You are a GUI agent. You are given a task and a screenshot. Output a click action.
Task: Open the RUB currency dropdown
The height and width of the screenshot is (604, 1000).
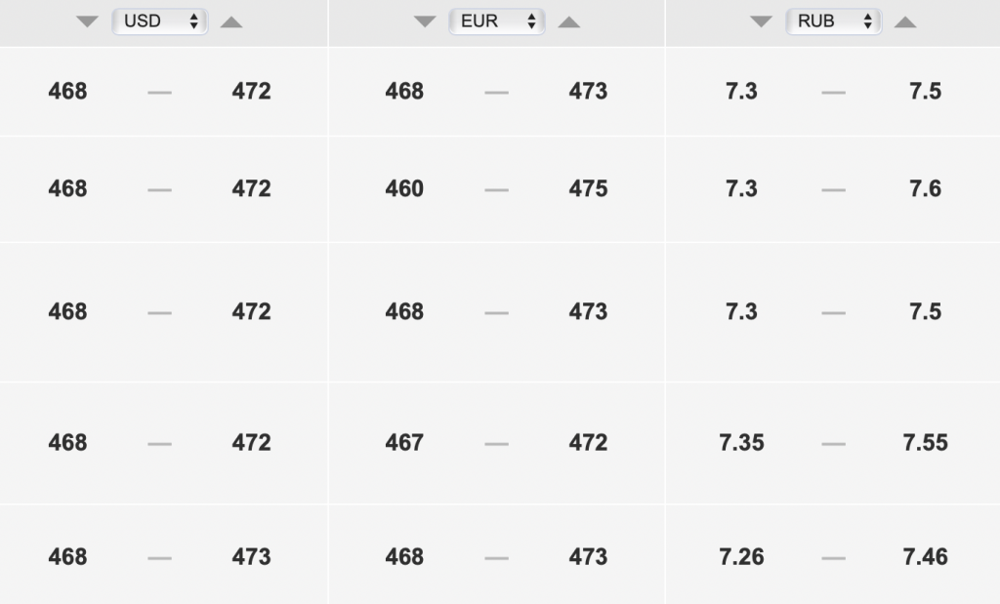[834, 21]
